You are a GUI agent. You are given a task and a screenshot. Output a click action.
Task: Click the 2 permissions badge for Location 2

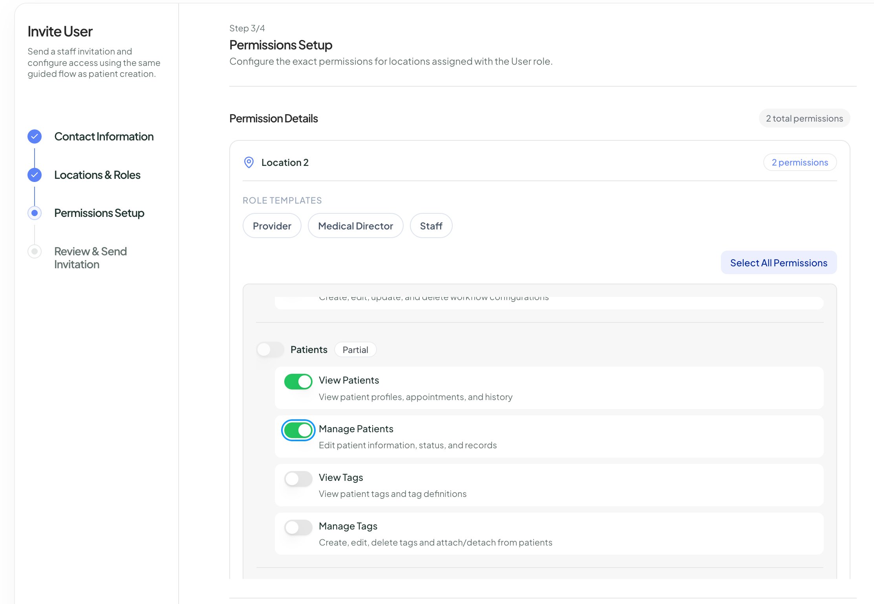pos(800,162)
